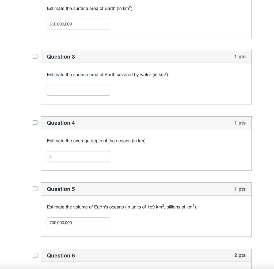Focus the empty water-covered area answer box

(78, 90)
